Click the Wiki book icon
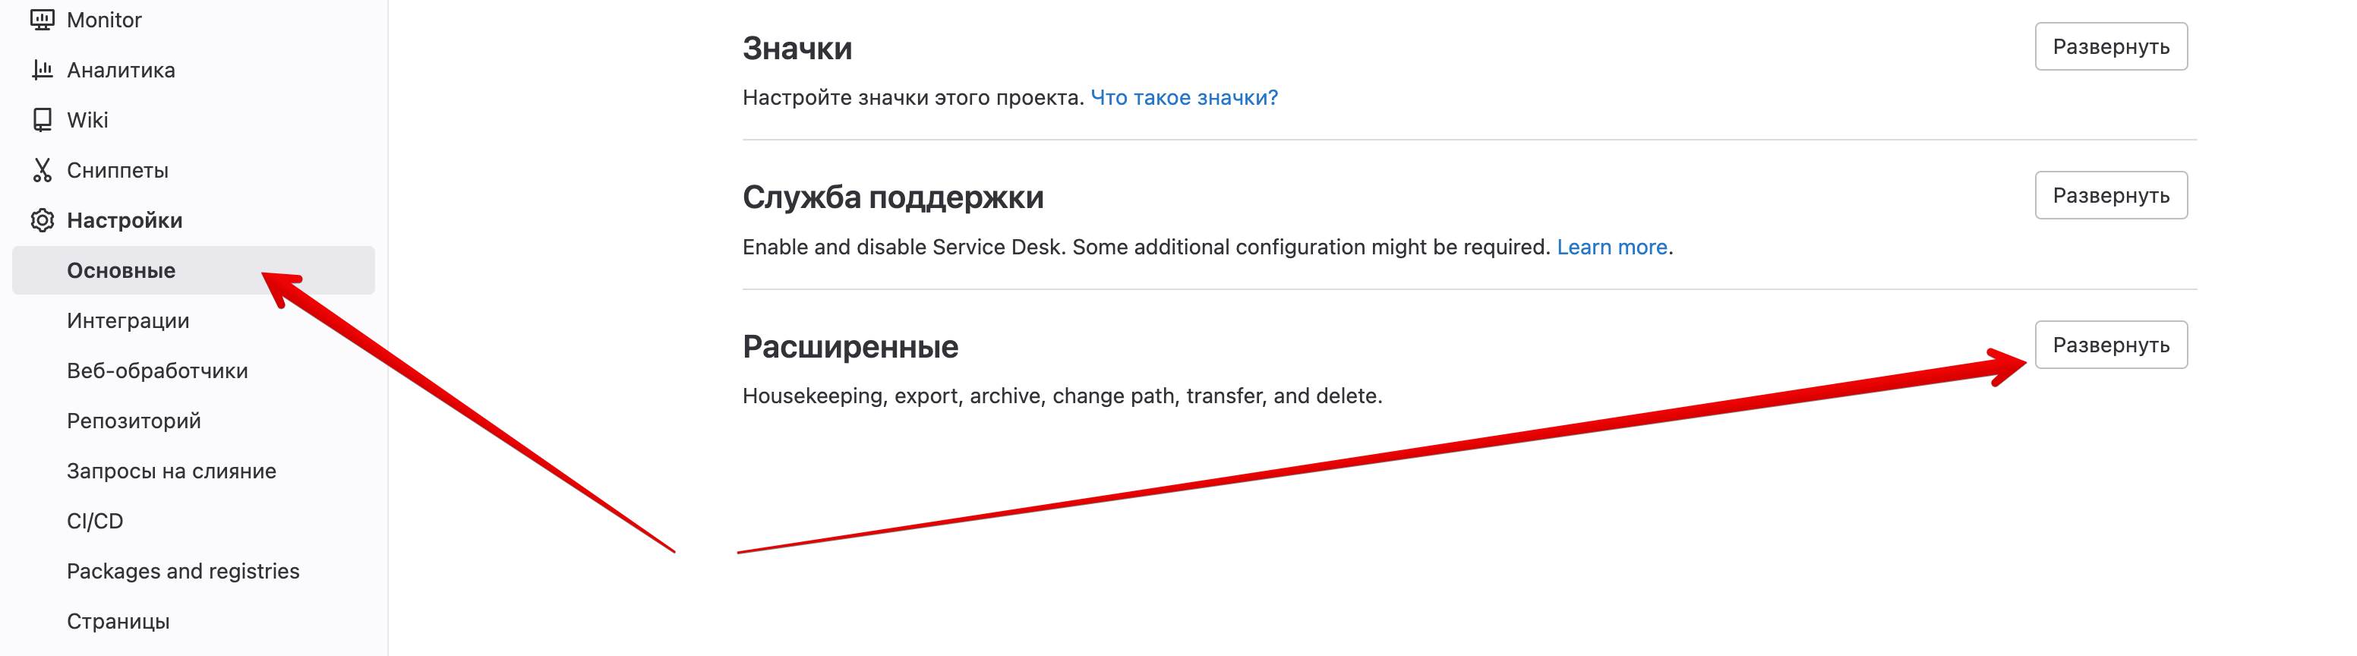Screen dimensions: 2357x656 42,120
